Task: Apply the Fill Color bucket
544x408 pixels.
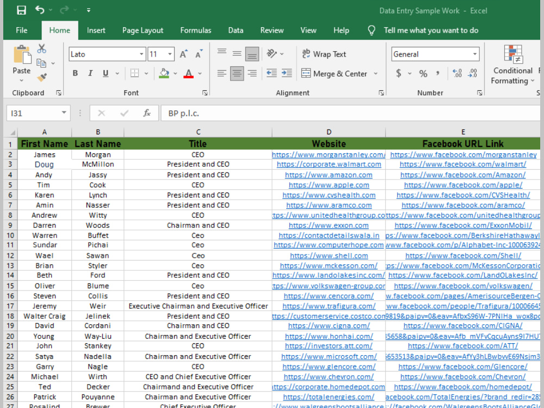Action: [x=164, y=73]
